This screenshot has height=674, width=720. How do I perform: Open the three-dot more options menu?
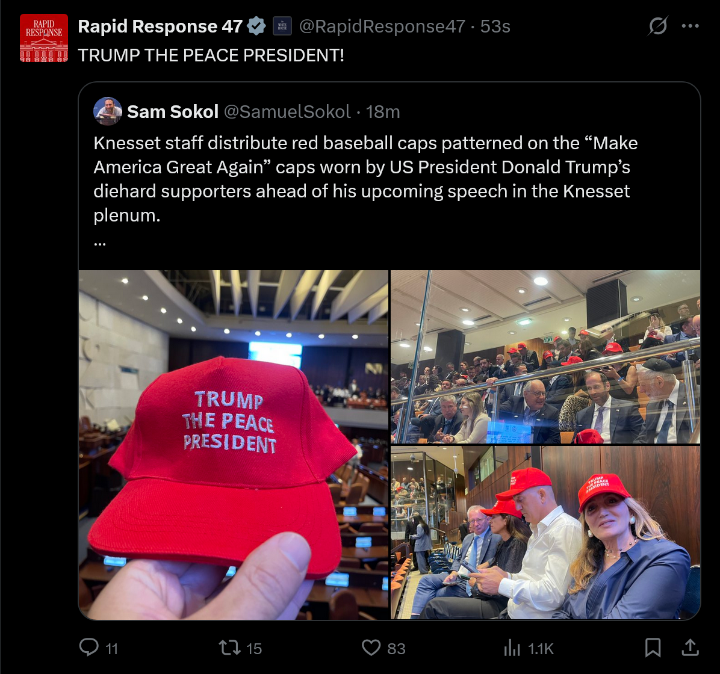(690, 26)
